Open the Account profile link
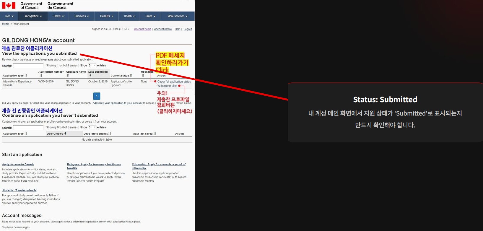Viewport: 483px width, 231px height. (163, 29)
